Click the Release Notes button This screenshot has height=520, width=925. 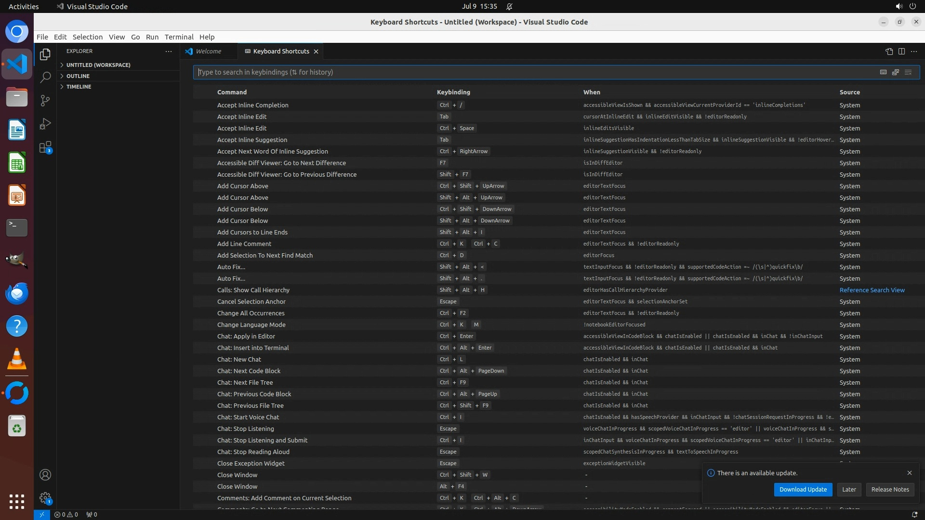[890, 489]
